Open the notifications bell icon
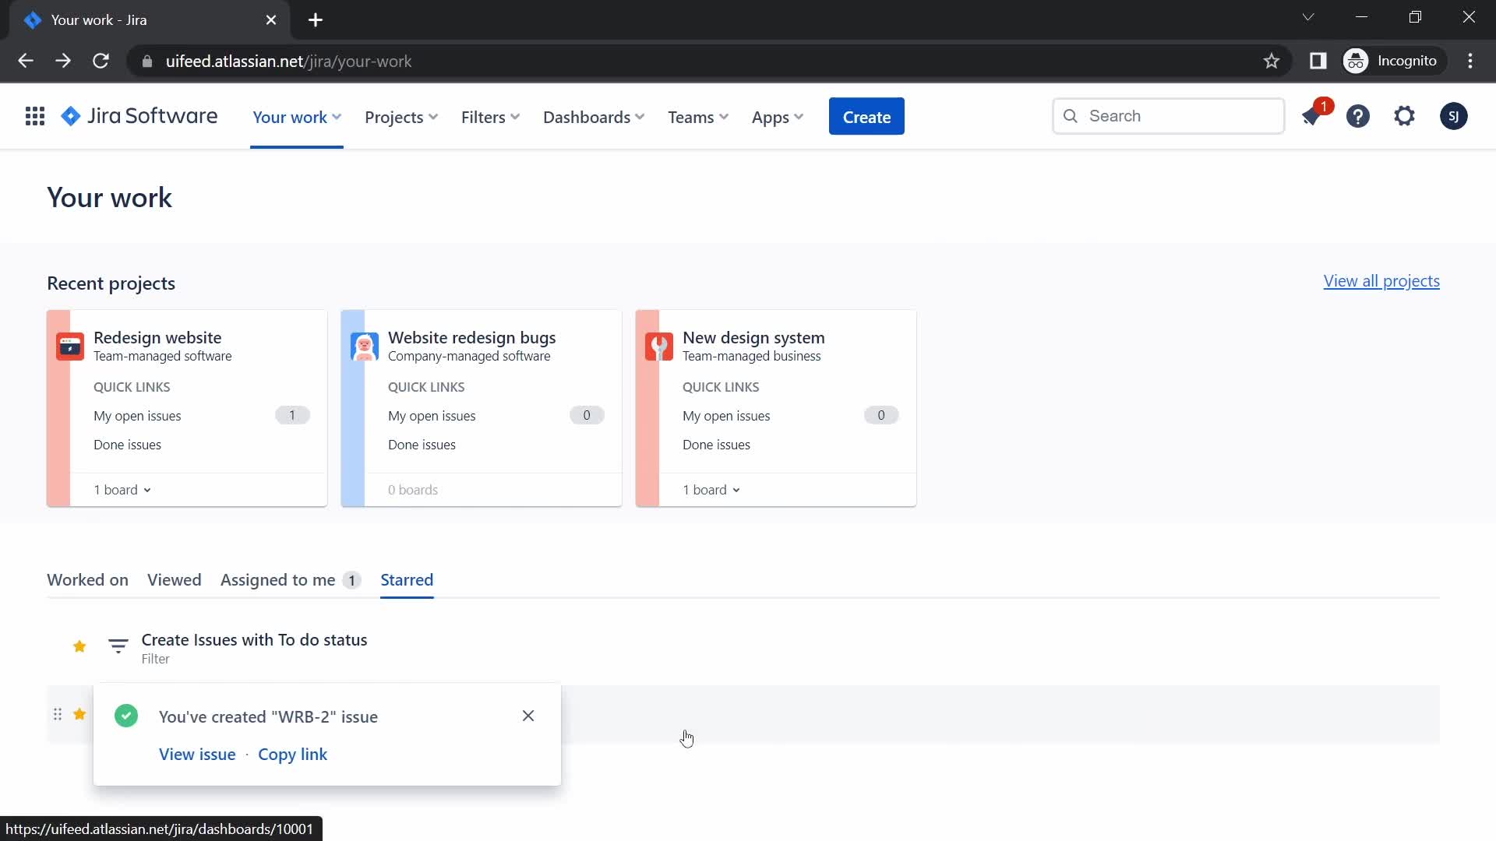1496x841 pixels. [x=1312, y=117]
